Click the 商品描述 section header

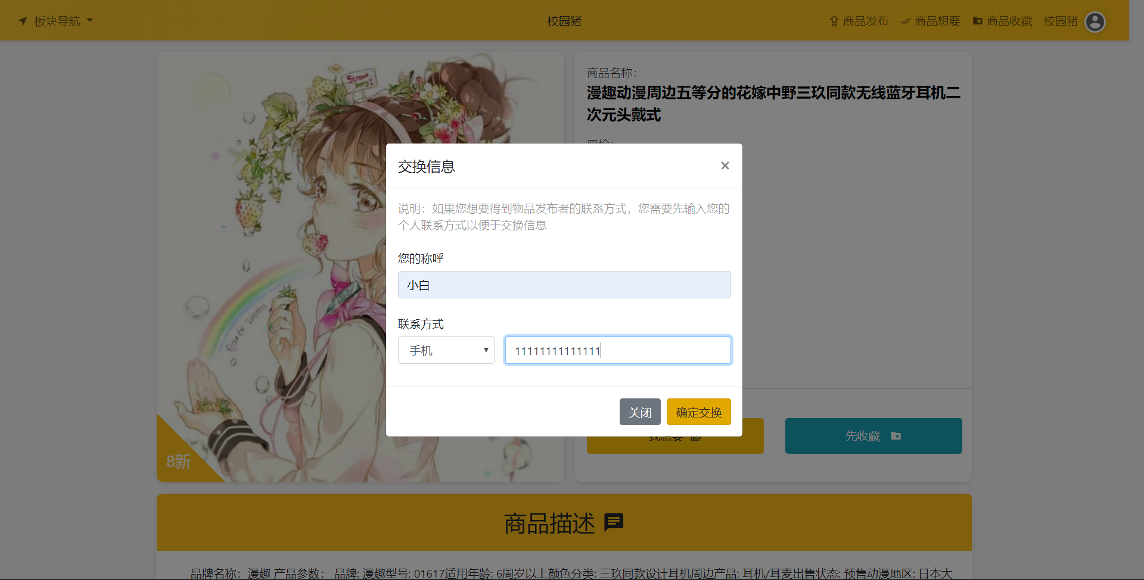(564, 522)
